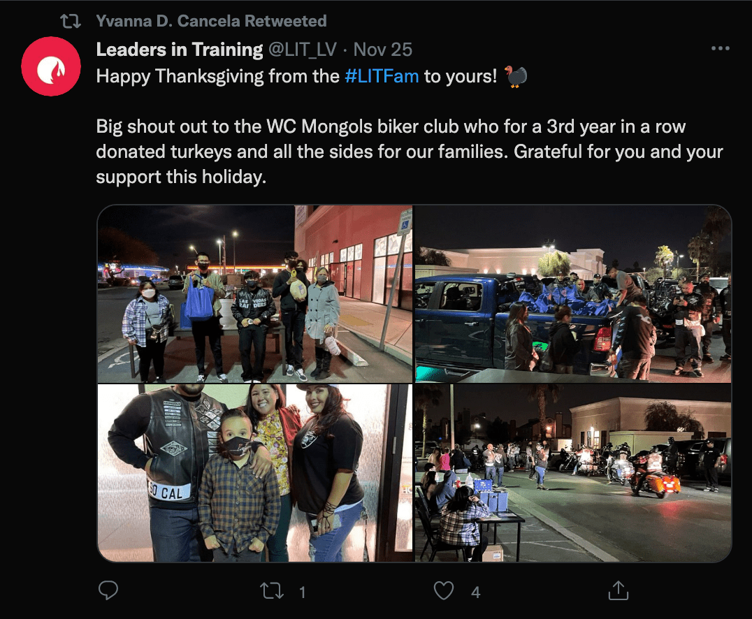Click the small retweeted arrows icon at top
The width and height of the screenshot is (752, 619).
[71, 21]
